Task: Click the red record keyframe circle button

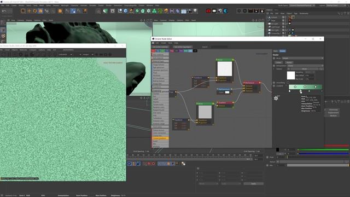Action: click(x=153, y=164)
